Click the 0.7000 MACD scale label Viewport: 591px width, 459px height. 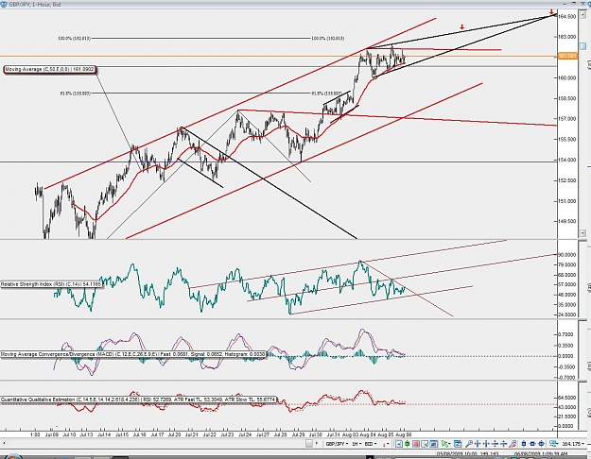click(565, 334)
